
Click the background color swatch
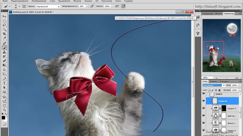(6, 120)
